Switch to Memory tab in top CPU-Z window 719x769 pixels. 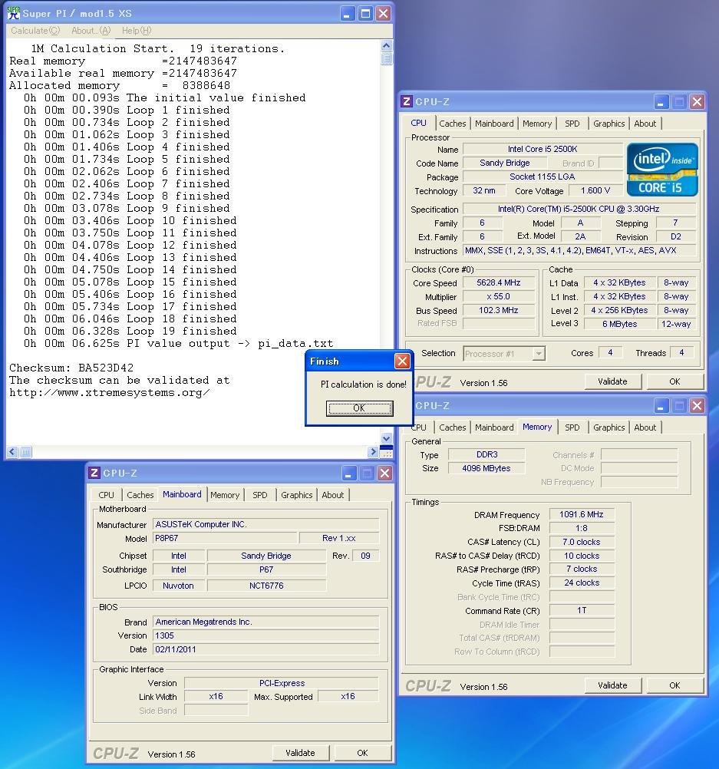pyautogui.click(x=537, y=124)
